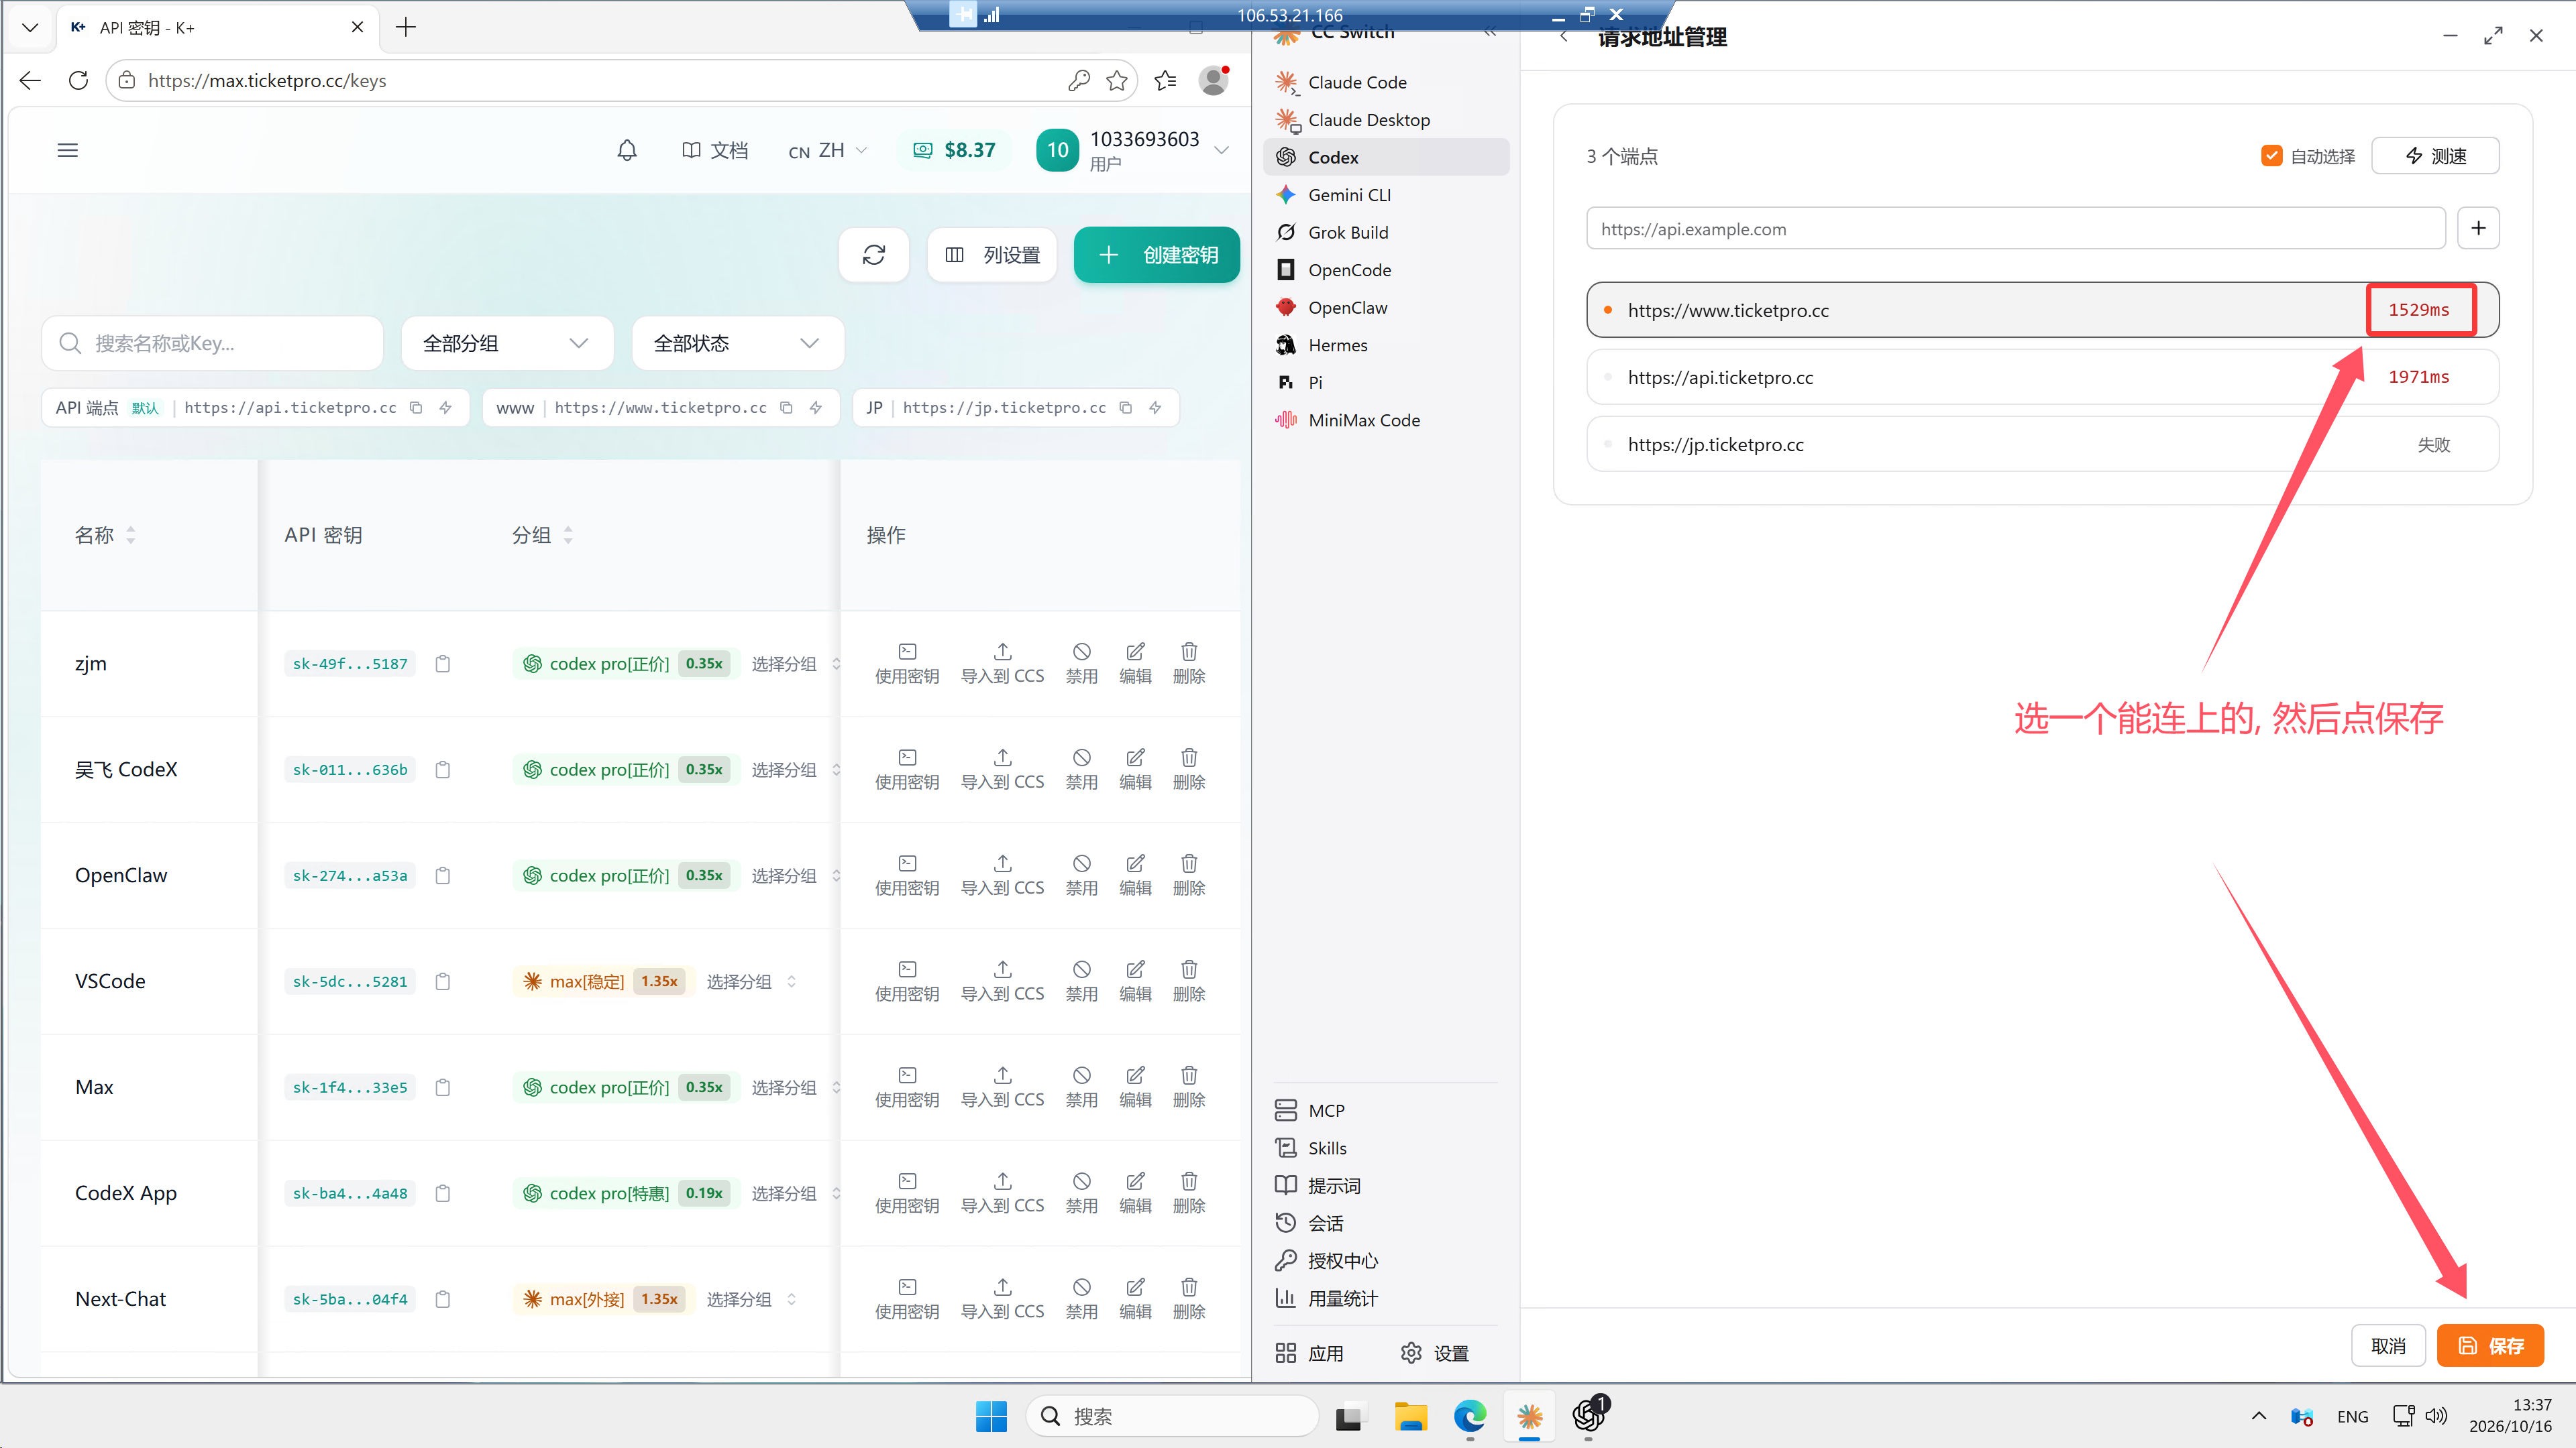The width and height of the screenshot is (2576, 1448).
Task: Click the 取消 button
Action: [2388, 1345]
